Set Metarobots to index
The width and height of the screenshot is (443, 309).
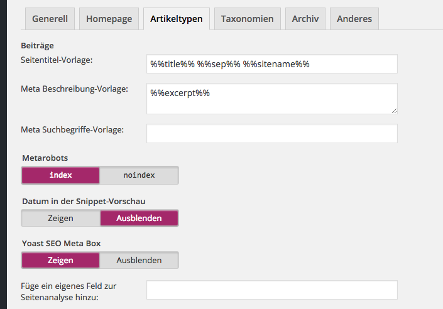pyautogui.click(x=61, y=175)
